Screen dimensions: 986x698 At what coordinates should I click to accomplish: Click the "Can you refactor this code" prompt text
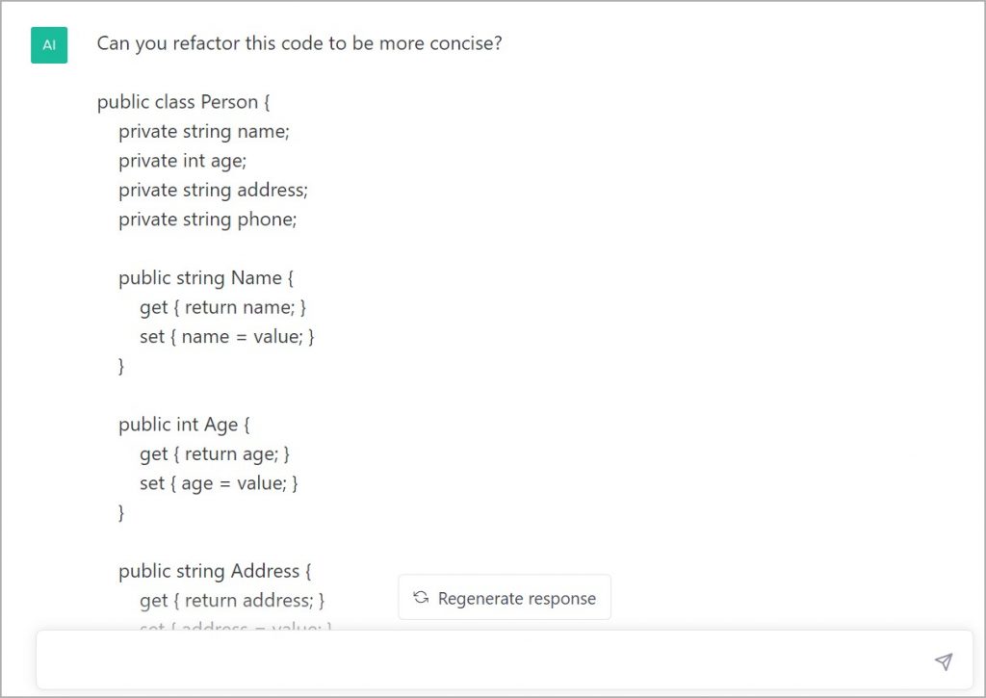298,44
